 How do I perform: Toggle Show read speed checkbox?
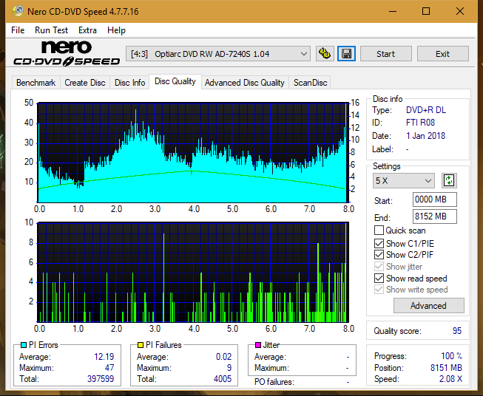(x=379, y=279)
